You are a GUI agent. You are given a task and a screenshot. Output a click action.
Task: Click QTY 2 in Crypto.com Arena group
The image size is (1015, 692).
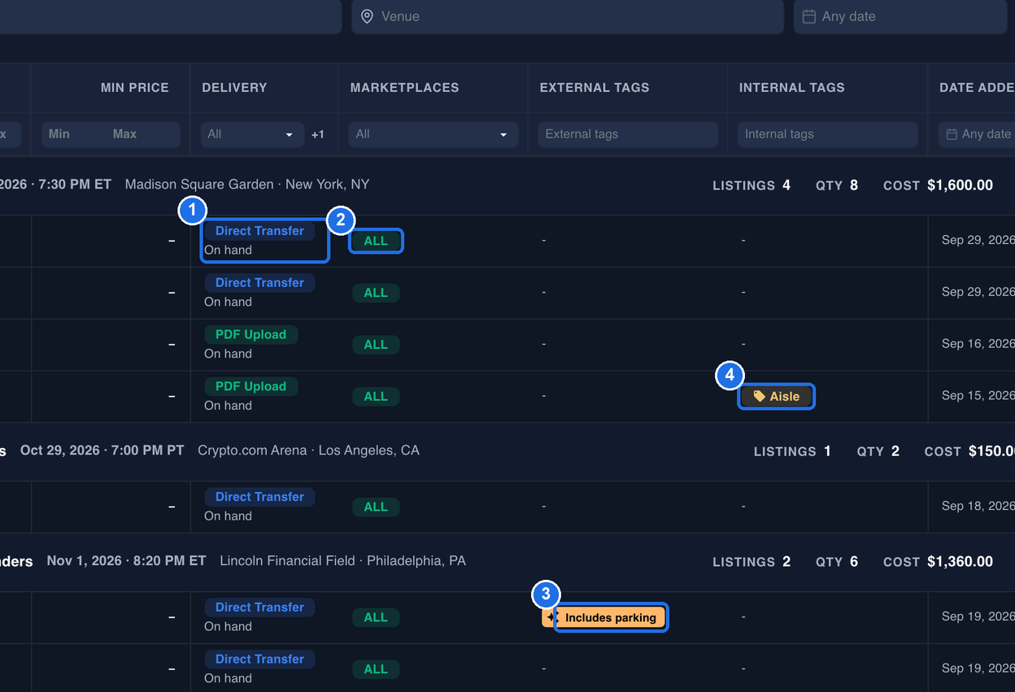click(878, 451)
